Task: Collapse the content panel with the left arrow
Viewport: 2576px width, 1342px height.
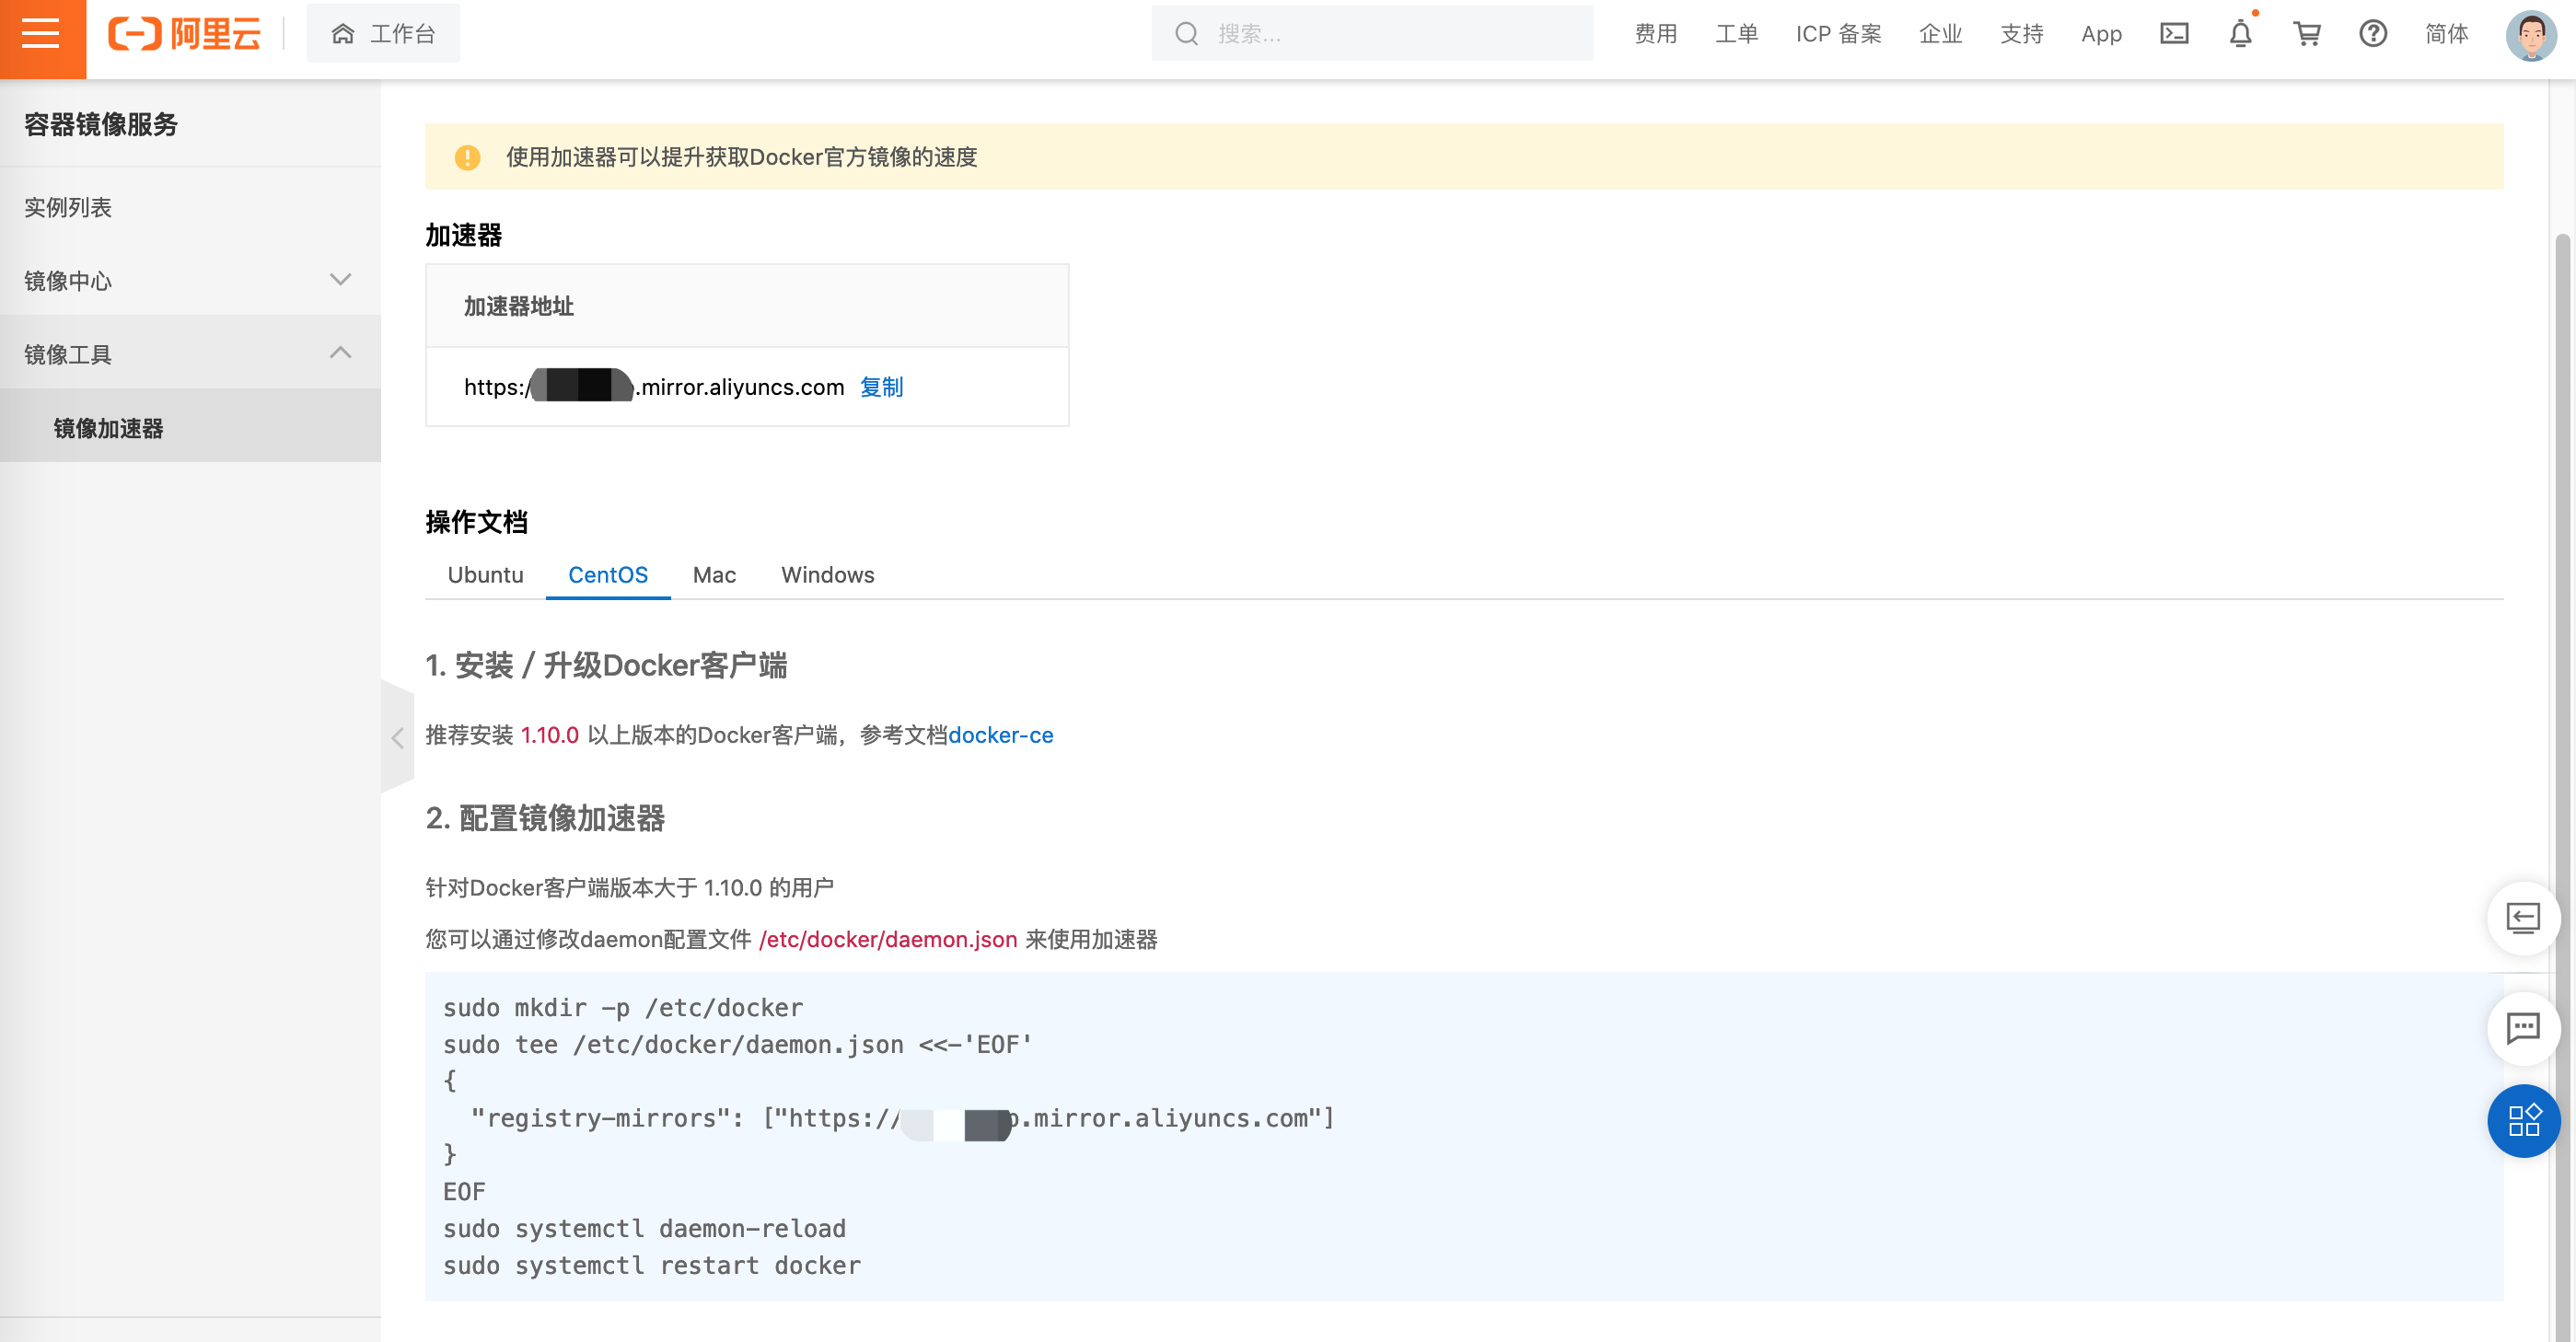Action: pyautogui.click(x=398, y=738)
